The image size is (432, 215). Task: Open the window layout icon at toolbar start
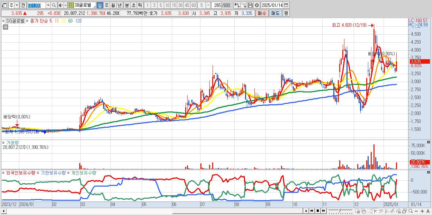(x=4, y=5)
